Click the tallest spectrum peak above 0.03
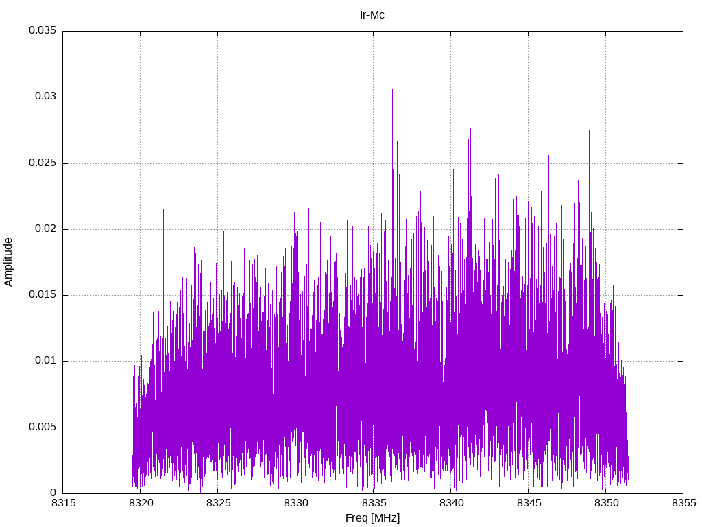The height and width of the screenshot is (527, 702). point(393,91)
